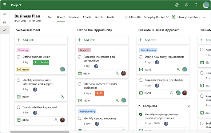The height and width of the screenshot is (133, 211).
Task: Uncheck completed Identify on-going business purchase task
Action: coord(141,114)
